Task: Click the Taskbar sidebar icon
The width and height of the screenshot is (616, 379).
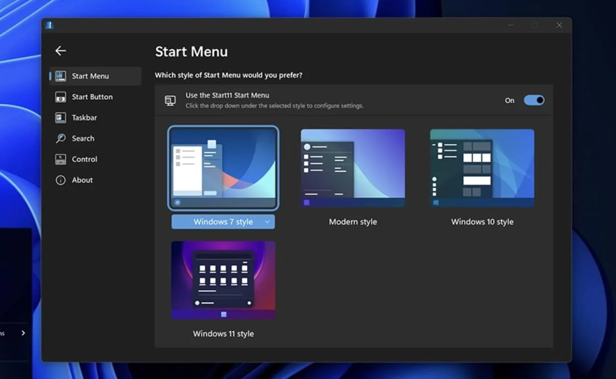Action: click(x=60, y=118)
